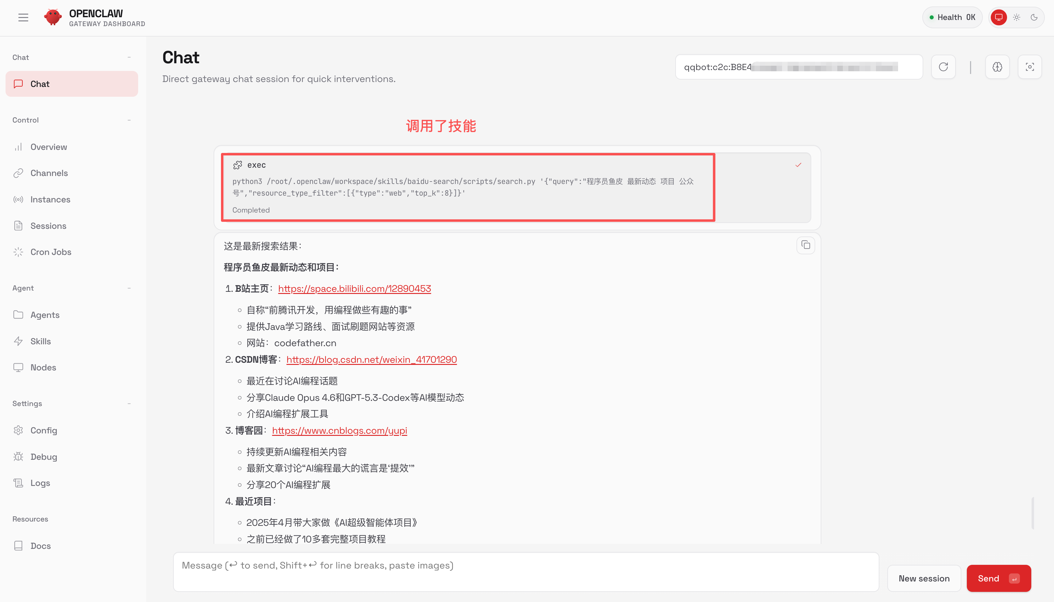Open the Skills menu item
Screen dimensions: 1054x602
click(41, 341)
